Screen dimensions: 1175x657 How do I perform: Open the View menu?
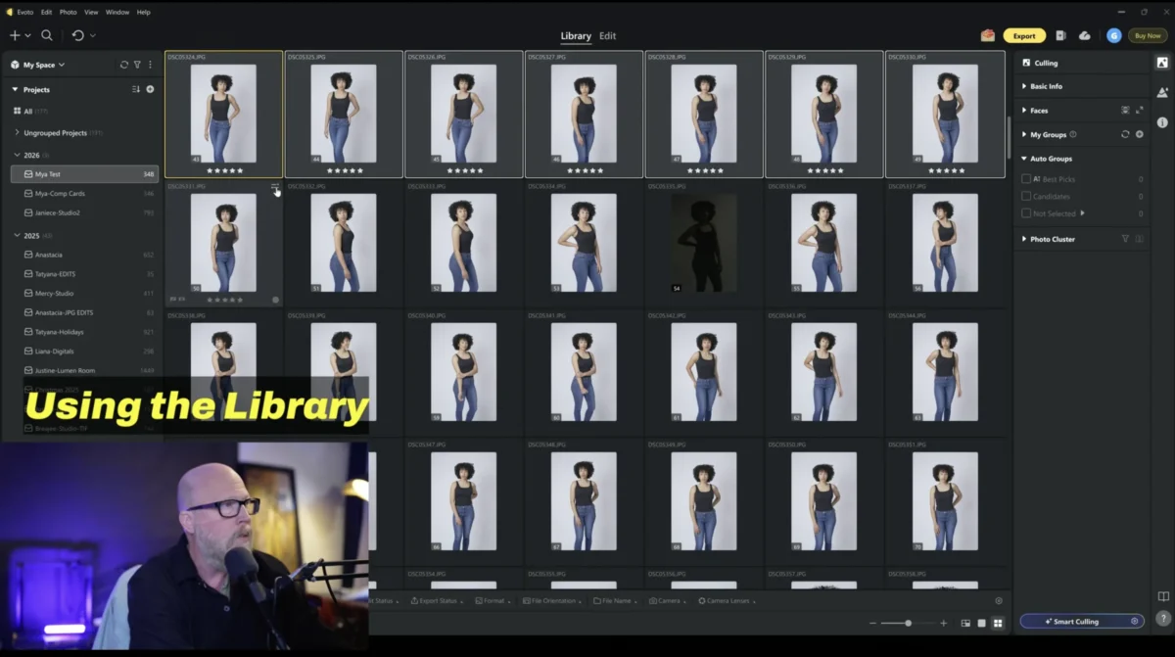click(x=91, y=12)
